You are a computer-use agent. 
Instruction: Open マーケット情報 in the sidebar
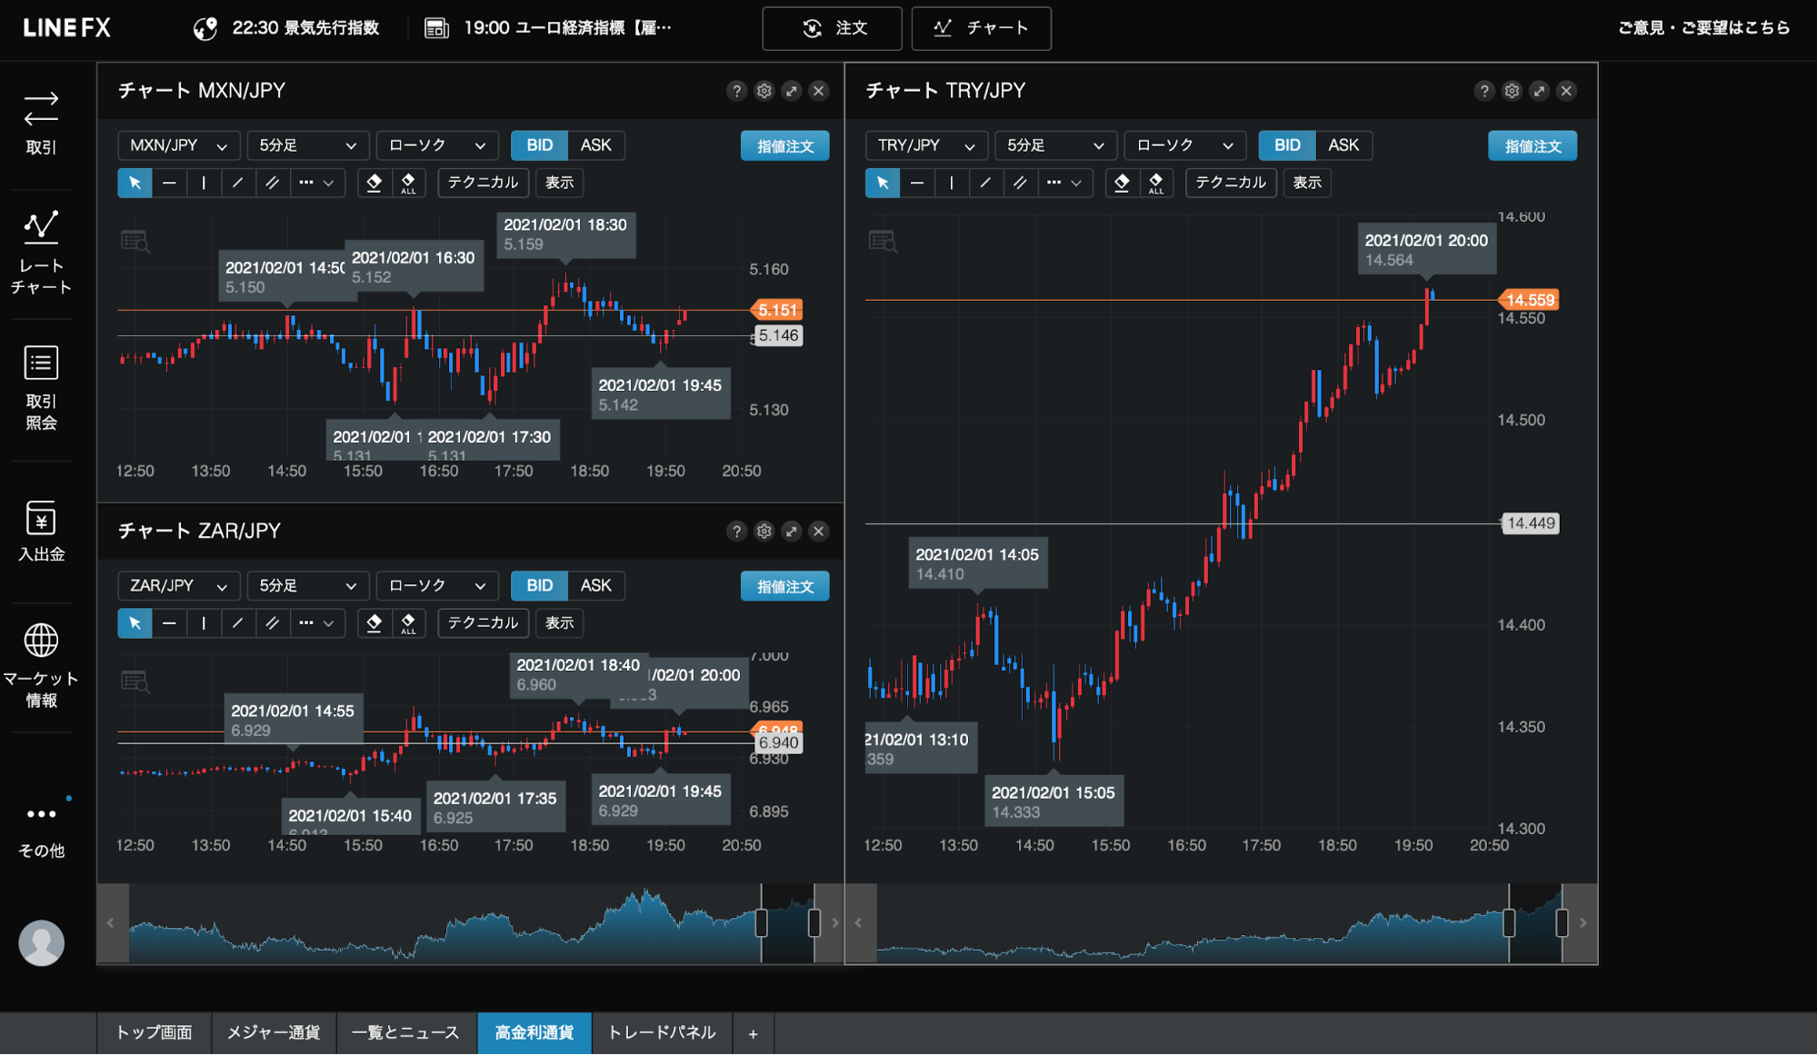tap(41, 664)
